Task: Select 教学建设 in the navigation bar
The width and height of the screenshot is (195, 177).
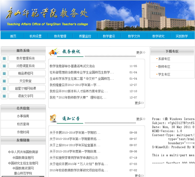Action: click(109, 36)
